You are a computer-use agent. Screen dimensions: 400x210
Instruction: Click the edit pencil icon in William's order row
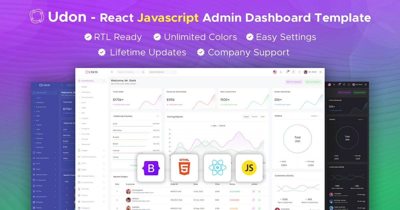pos(253,200)
